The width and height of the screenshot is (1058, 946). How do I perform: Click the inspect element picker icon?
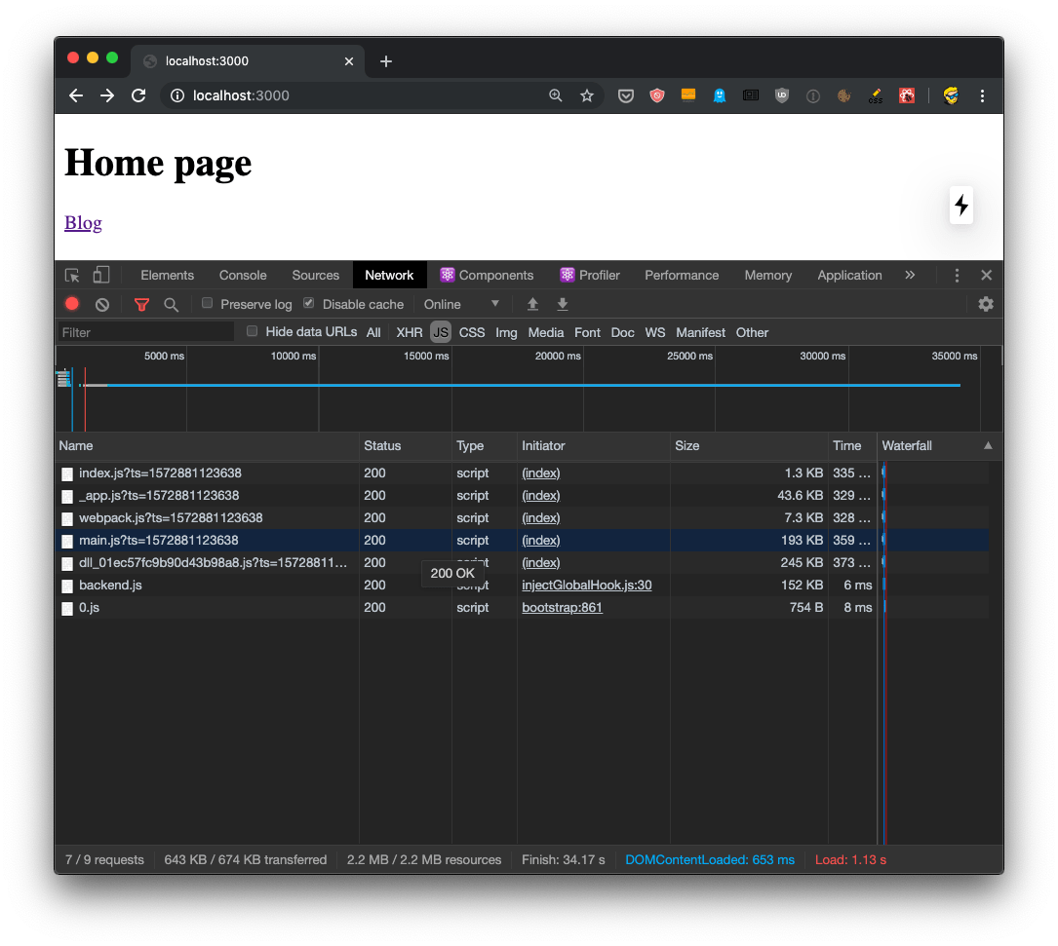[x=72, y=276]
